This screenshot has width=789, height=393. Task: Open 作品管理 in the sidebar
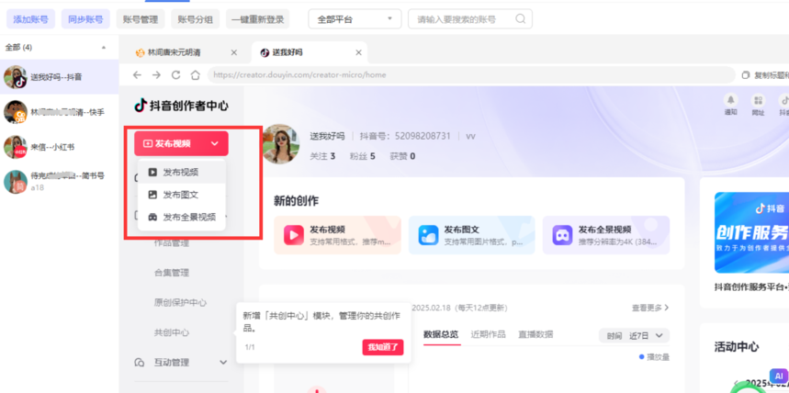coord(172,243)
